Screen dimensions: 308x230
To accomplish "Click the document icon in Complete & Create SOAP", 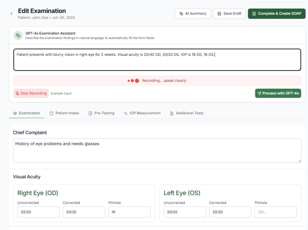I will click(x=254, y=14).
